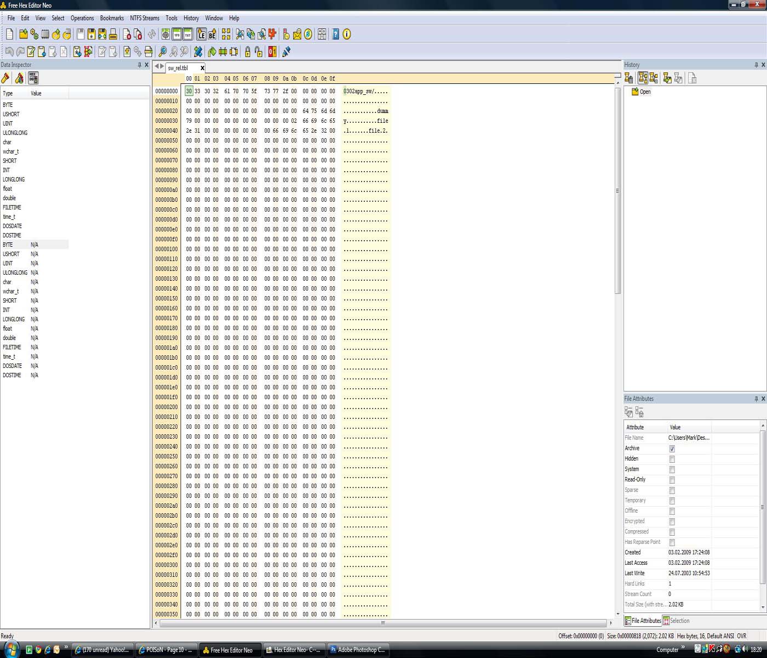The image size is (767, 658).
Task: Uncheck the Archive attribute checkbox
Action: pyautogui.click(x=672, y=449)
